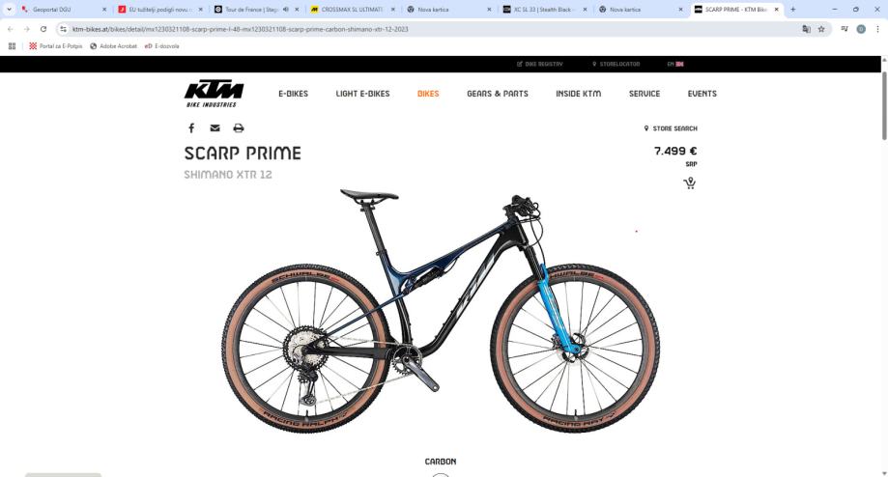The height and width of the screenshot is (477, 888).
Task: Reload the current page
Action: pyautogui.click(x=43, y=29)
